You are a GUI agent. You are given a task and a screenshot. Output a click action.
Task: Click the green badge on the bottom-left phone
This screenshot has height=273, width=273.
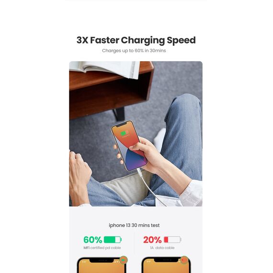(124, 260)
